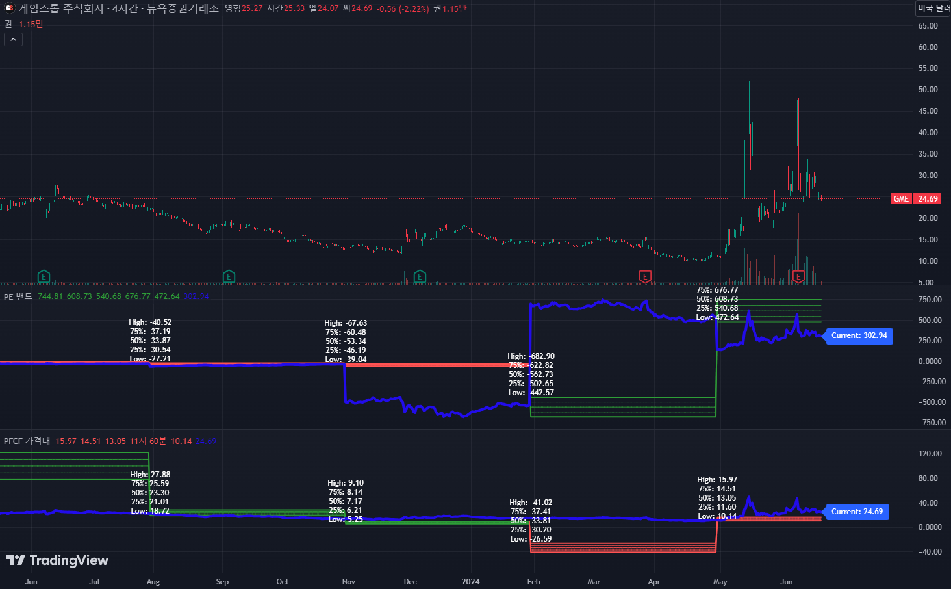Click the PFCF legend value 15.97
The image size is (951, 589).
pos(66,441)
